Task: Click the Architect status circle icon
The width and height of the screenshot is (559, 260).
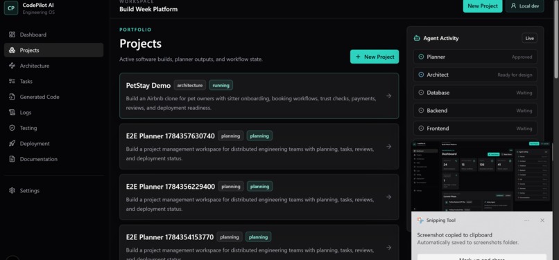Action: pos(421,75)
